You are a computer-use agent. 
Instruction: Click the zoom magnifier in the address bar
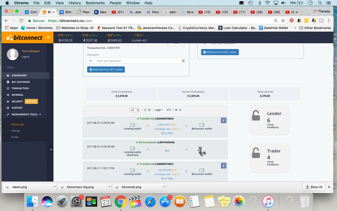[x=276, y=21]
